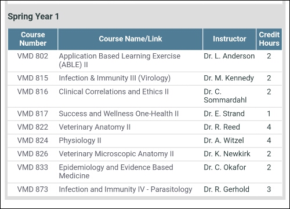Image resolution: width=290 pixels, height=209 pixels.
Task: Click the Spring Year 1 heading
Action: tap(33, 16)
